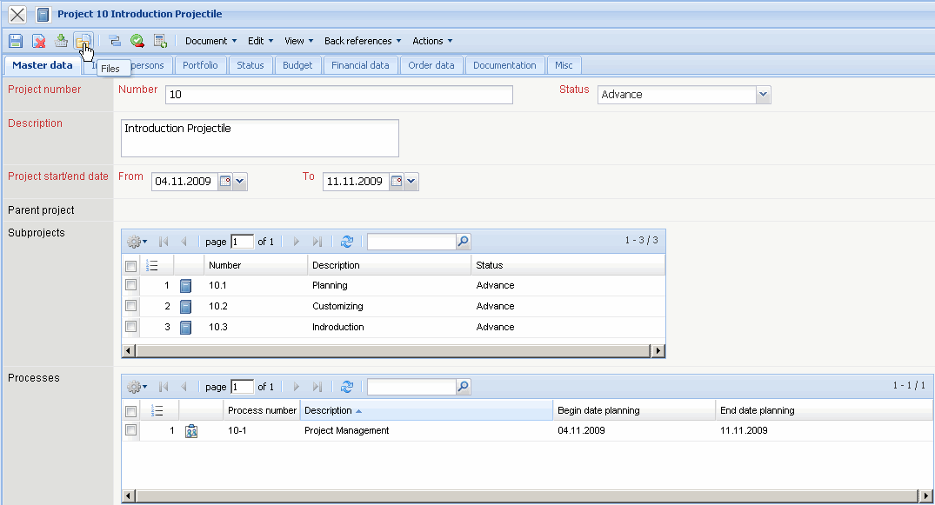The height and width of the screenshot is (505, 935).
Task: Click the search magnifier in Processes grid
Action: (x=464, y=387)
